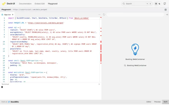This screenshot has width=169, height=105.
Task: Switch to Editor only view
Action: click(x=149, y=102)
